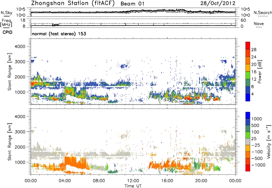Click "Slant Range [km]" label of power panel
The image size is (272, 188).
(x=10, y=72)
